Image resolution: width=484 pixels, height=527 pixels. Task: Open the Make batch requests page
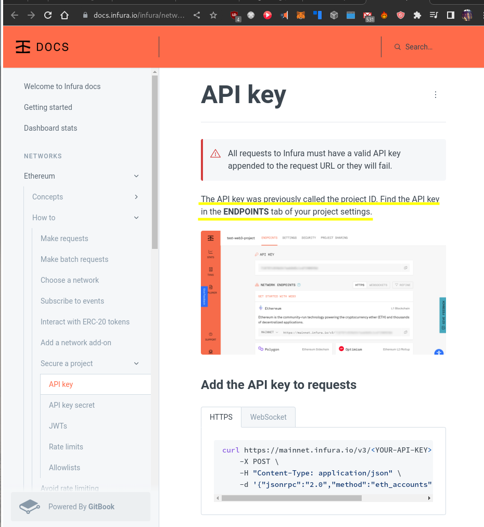(x=74, y=259)
